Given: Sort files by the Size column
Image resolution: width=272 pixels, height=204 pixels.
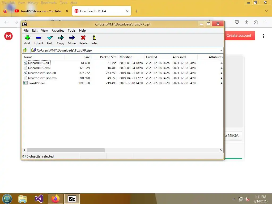Looking at the screenshot, I should click(x=78, y=57).
